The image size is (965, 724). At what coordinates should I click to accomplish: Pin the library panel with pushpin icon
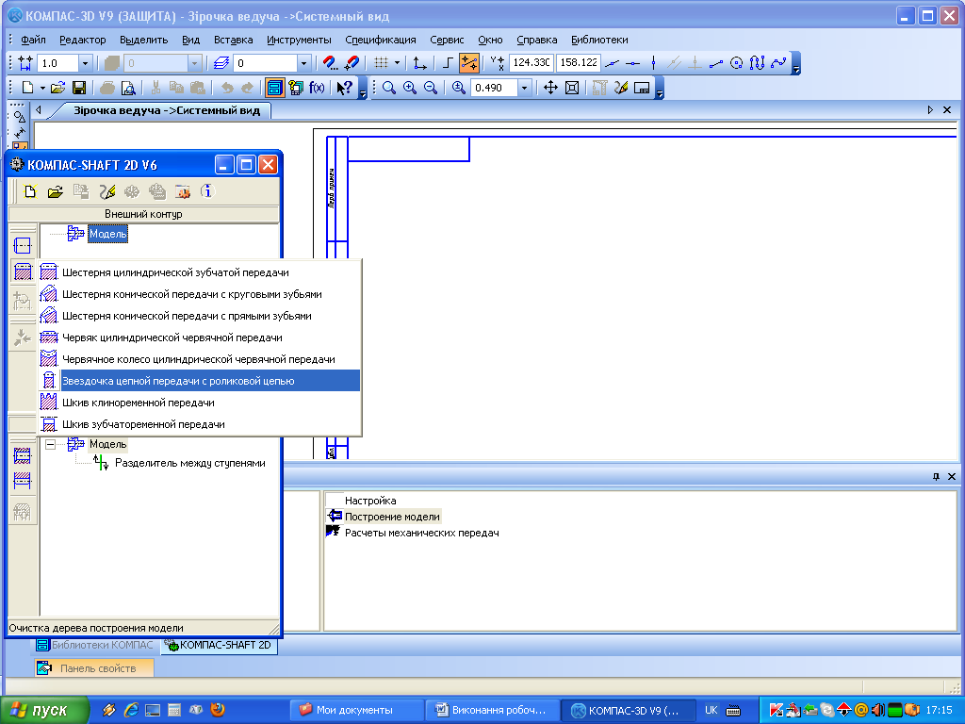click(x=936, y=476)
